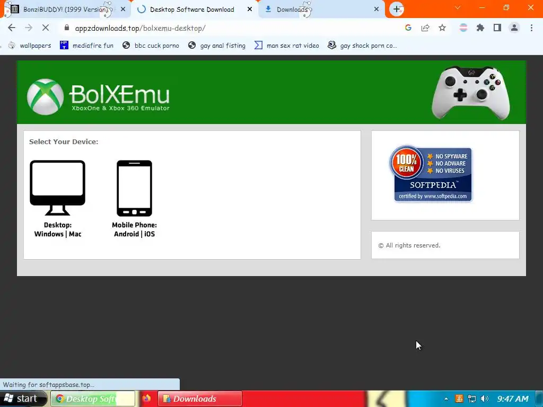Image resolution: width=543 pixels, height=407 pixels.
Task: Share this page icon
Action: pyautogui.click(x=425, y=28)
